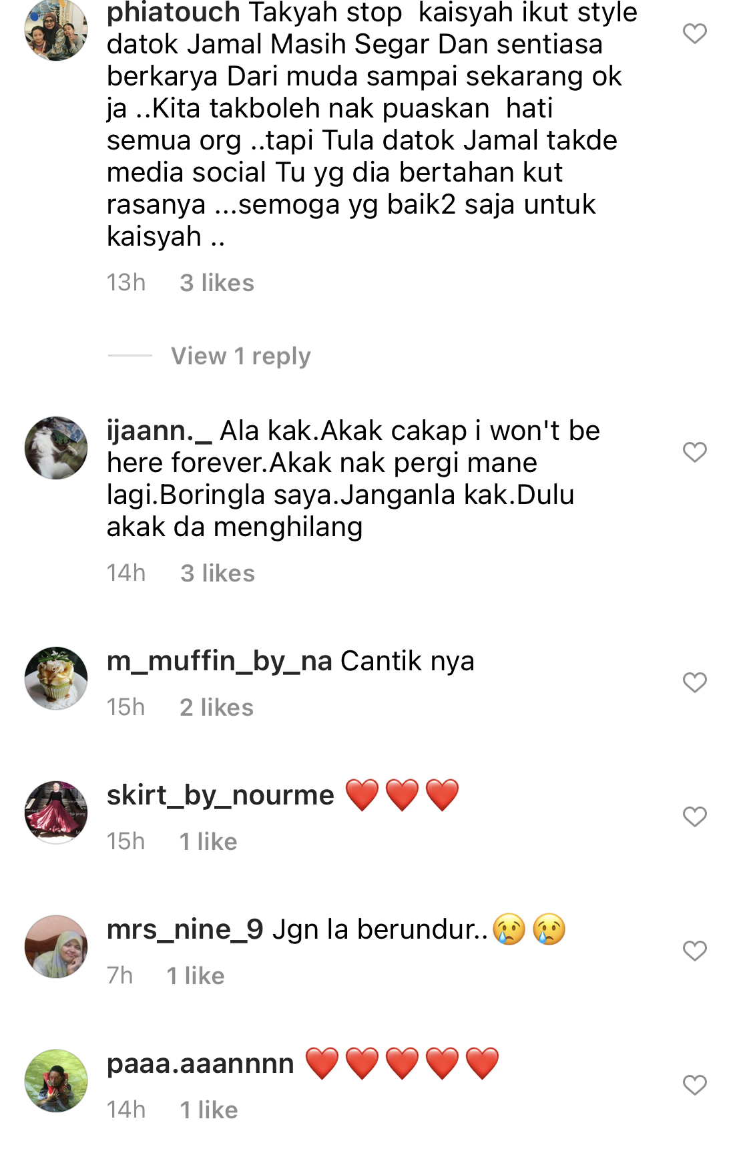
Task: Open phiatouch profile picture
Action: tap(56, 29)
